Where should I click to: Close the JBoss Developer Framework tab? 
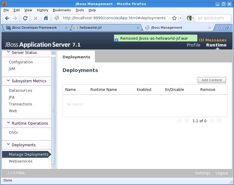click(x=66, y=28)
